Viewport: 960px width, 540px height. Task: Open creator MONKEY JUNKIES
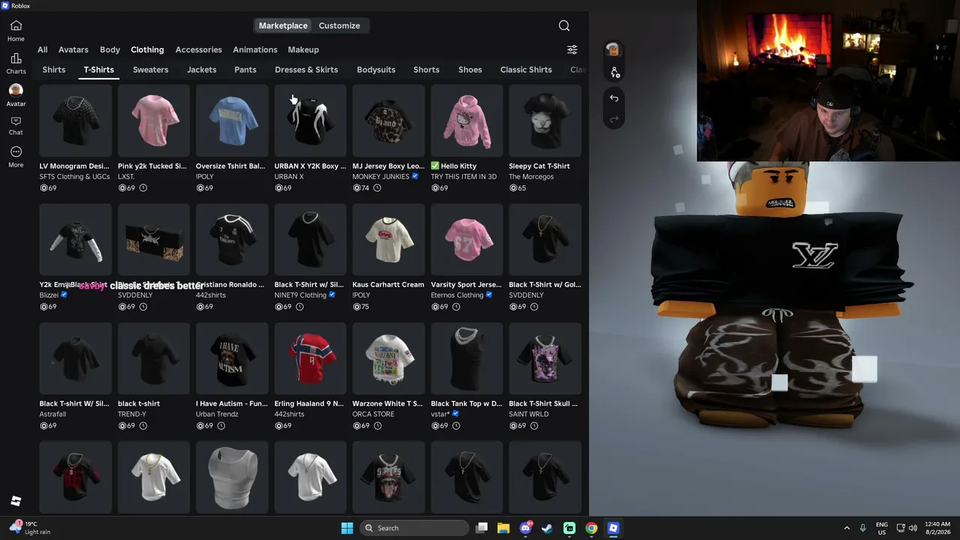[382, 177]
